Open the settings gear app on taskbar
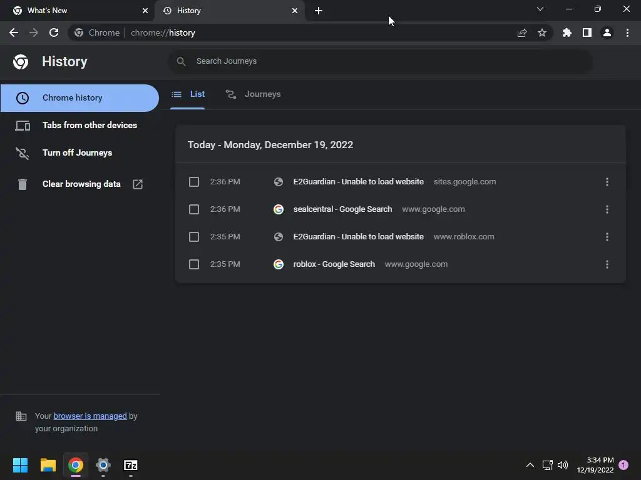The width and height of the screenshot is (641, 480). pos(103,465)
